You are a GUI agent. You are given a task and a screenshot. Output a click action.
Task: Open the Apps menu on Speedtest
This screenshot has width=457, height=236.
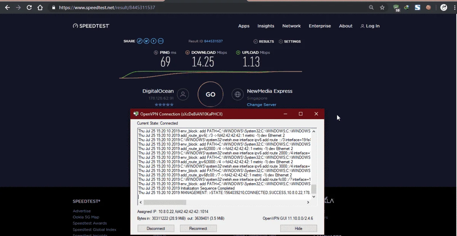(244, 26)
